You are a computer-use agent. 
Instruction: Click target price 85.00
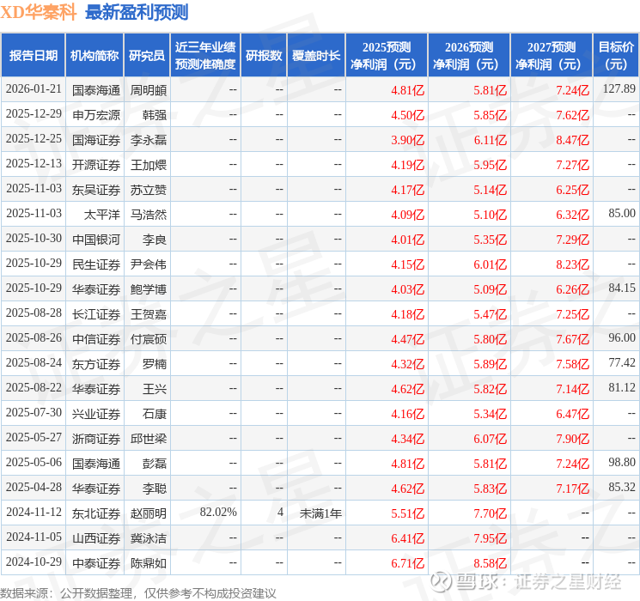click(622, 213)
